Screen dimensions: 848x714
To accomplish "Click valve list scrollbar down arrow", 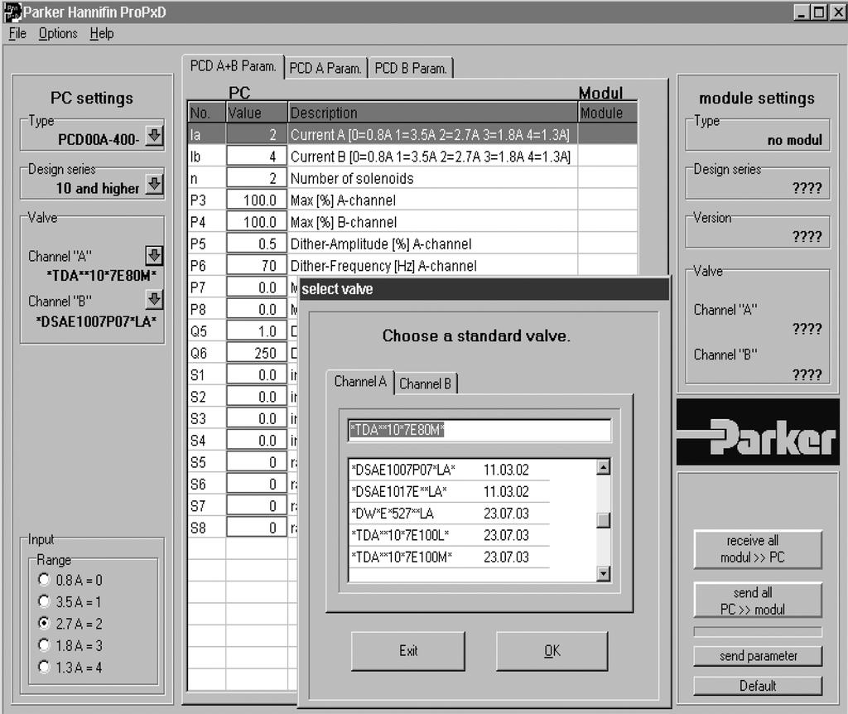I will coord(603,573).
